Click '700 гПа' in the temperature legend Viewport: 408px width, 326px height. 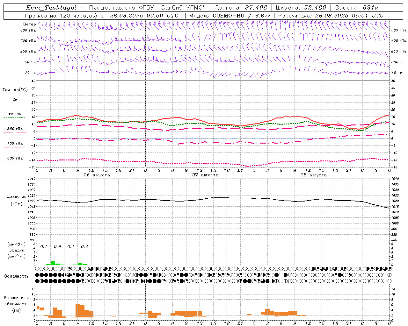(15, 144)
